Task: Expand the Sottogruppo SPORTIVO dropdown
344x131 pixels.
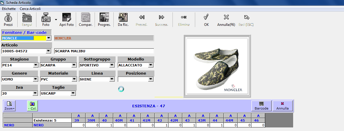Action: [x=112, y=65]
